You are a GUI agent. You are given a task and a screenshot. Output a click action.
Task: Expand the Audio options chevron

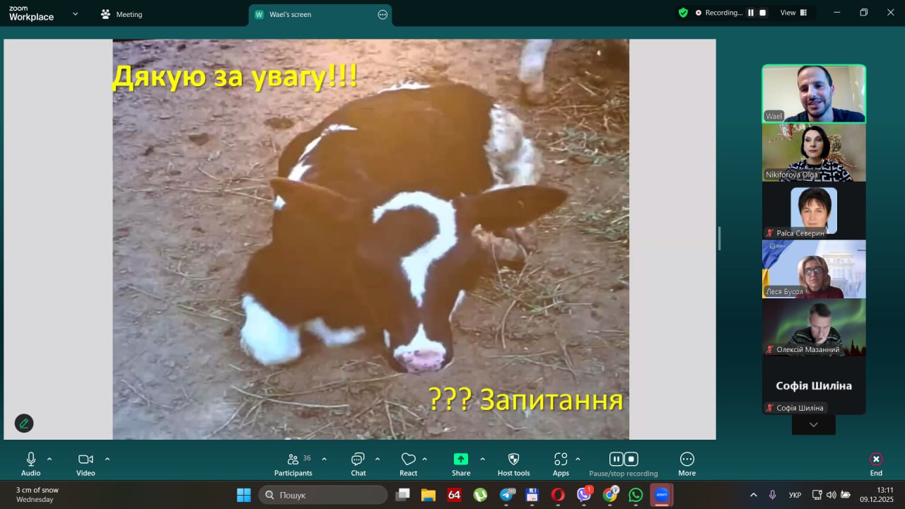coord(49,459)
